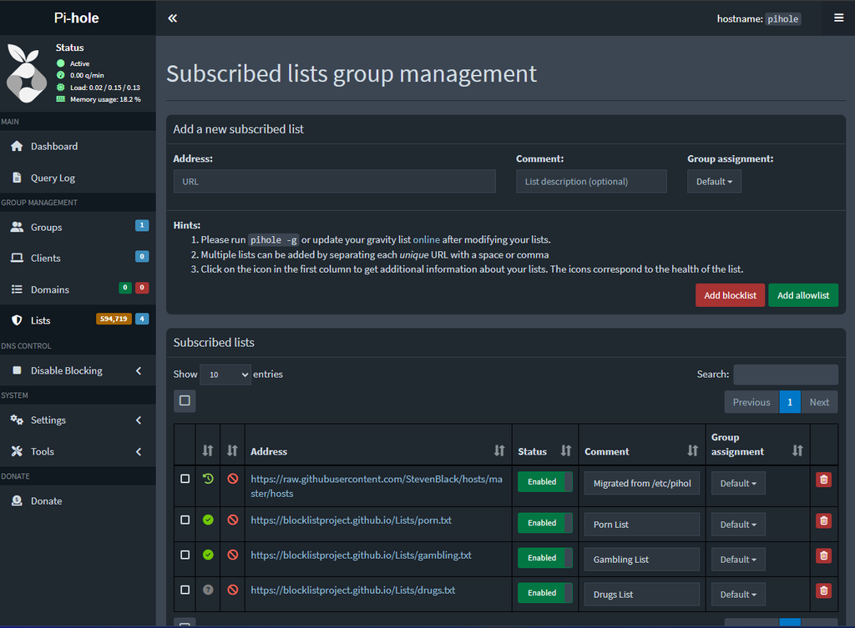Open the hamburger menu at top right
Screen dimensions: 855x628
838,18
